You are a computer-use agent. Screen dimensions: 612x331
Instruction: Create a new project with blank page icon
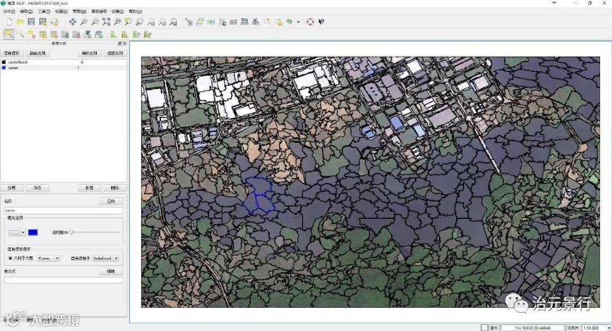click(x=10, y=22)
